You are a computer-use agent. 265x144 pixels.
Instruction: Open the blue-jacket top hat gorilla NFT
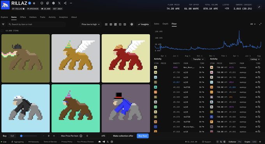click(126, 108)
